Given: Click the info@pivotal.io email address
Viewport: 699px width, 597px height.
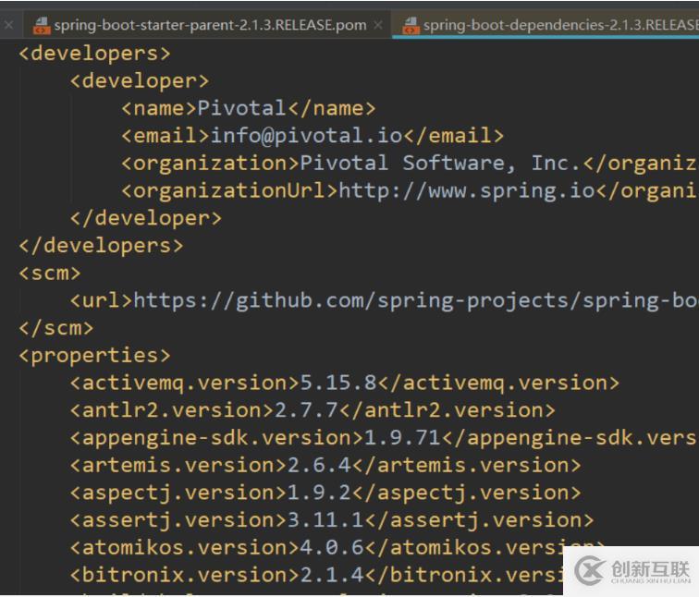Looking at the screenshot, I should 307,136.
